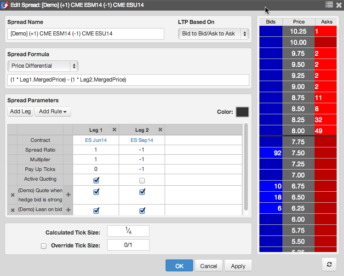Click Leg 1 Multiplier cell

click(96, 159)
